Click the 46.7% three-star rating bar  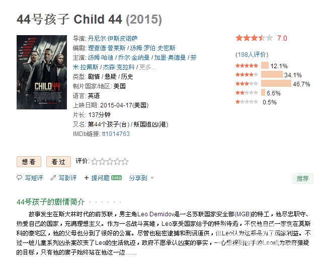point(276,84)
